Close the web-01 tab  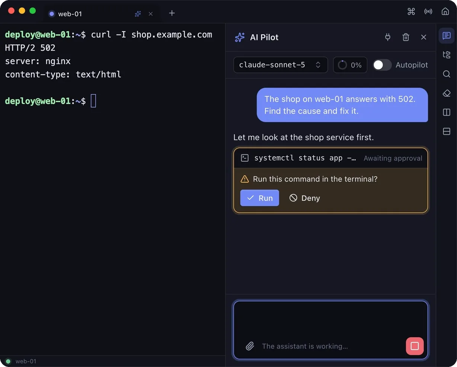(151, 14)
